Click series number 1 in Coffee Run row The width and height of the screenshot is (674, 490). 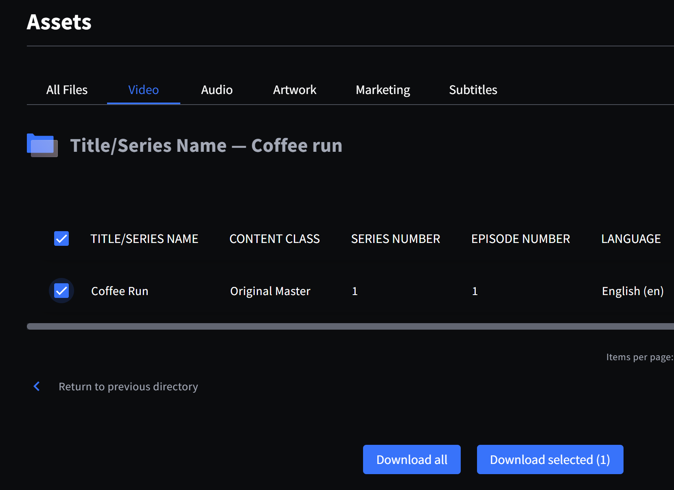tap(355, 291)
